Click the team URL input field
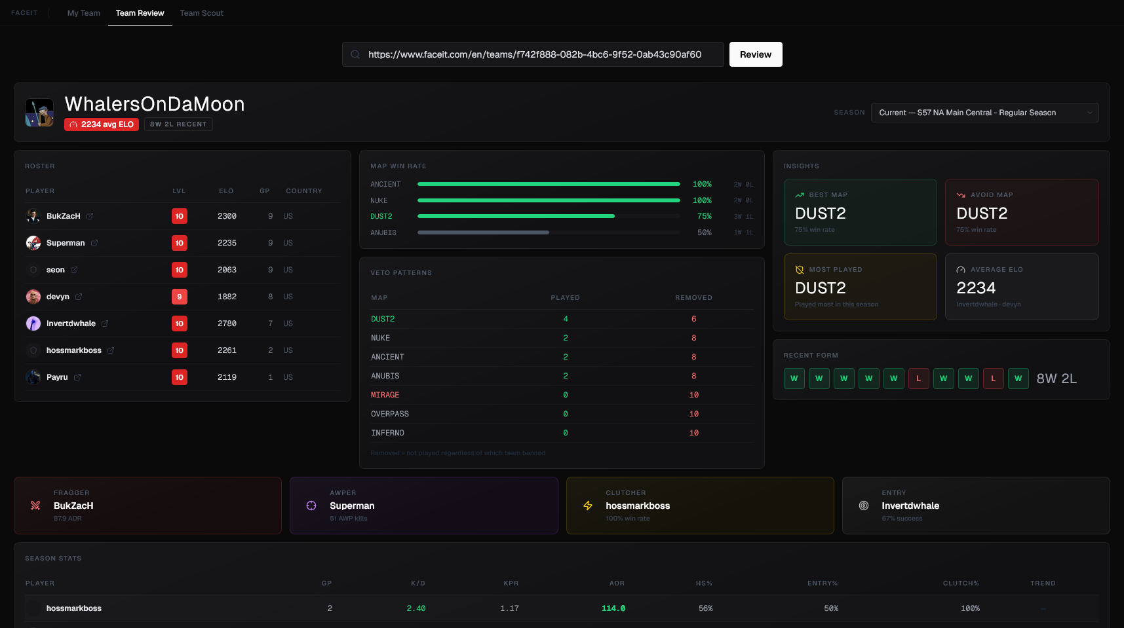Image resolution: width=1124 pixels, height=628 pixels. [533, 54]
